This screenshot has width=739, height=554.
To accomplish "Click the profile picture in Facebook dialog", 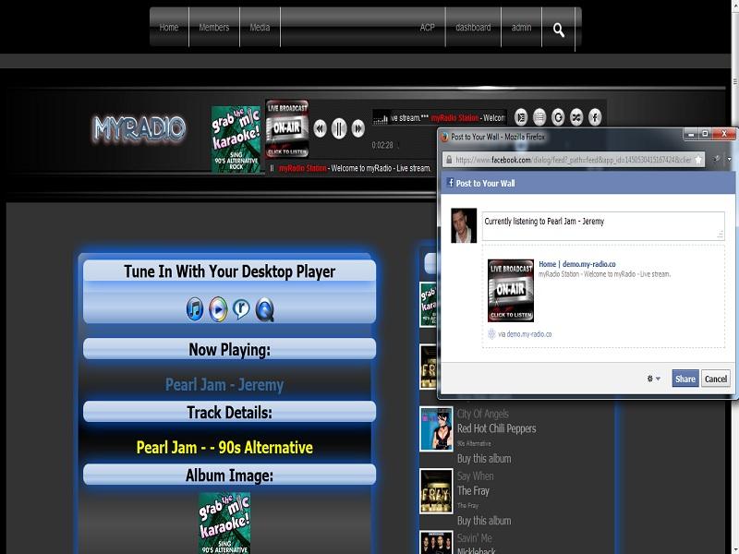I will (464, 225).
